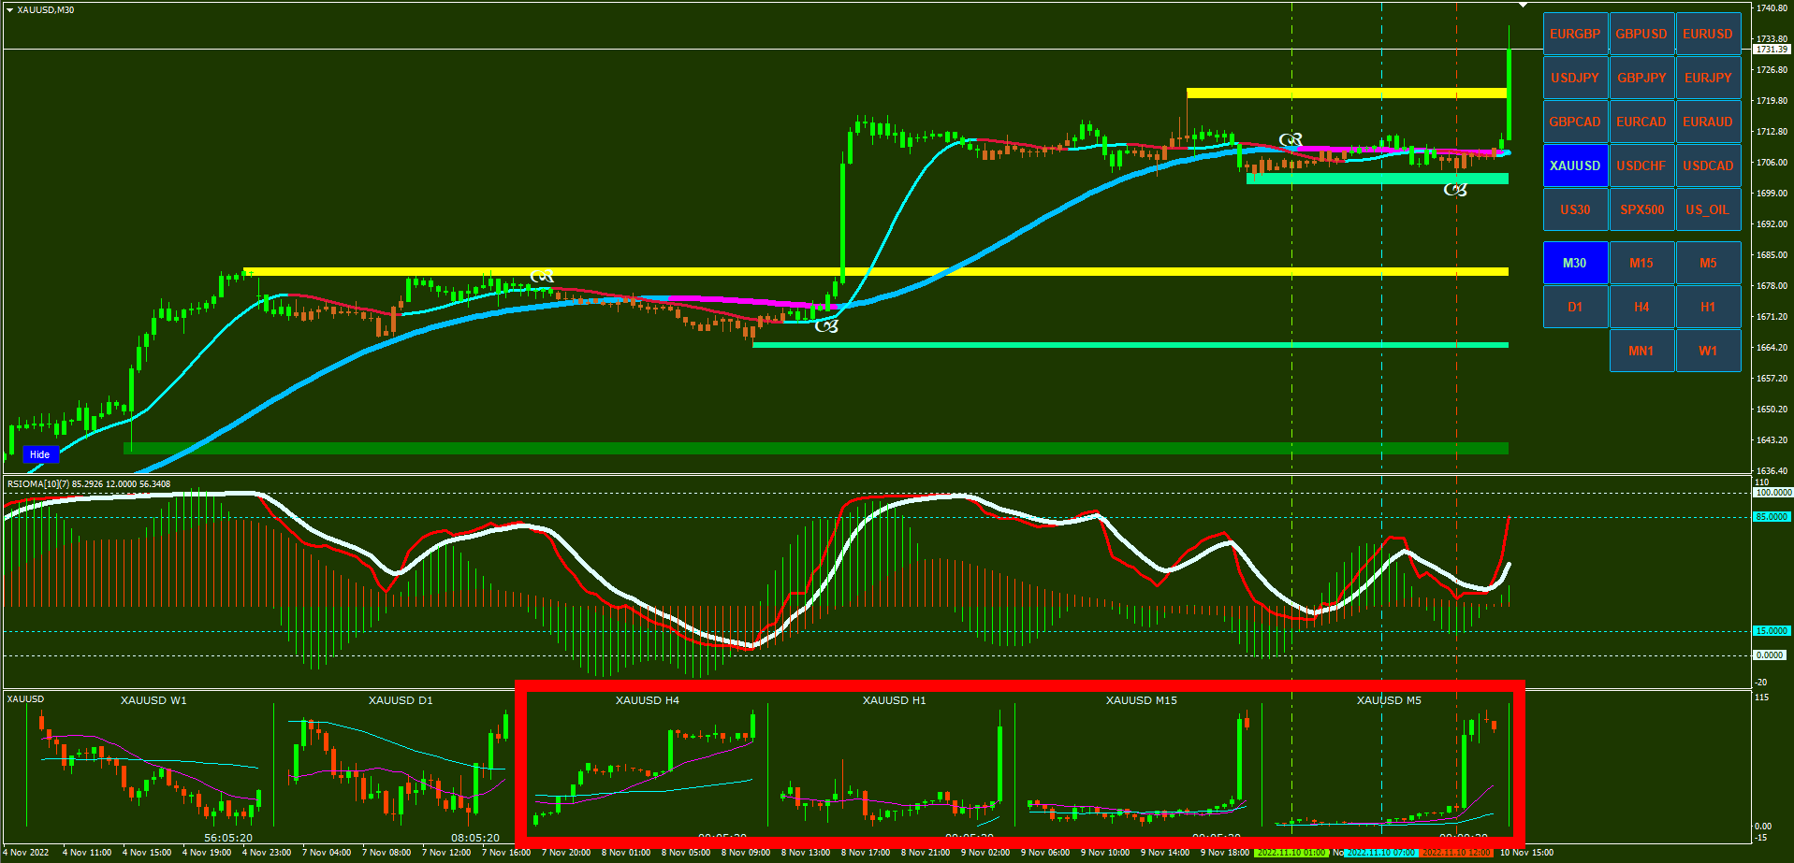The width and height of the screenshot is (1794, 863).
Task: Click the chart shift marker on top edge
Action: pyautogui.click(x=1523, y=6)
